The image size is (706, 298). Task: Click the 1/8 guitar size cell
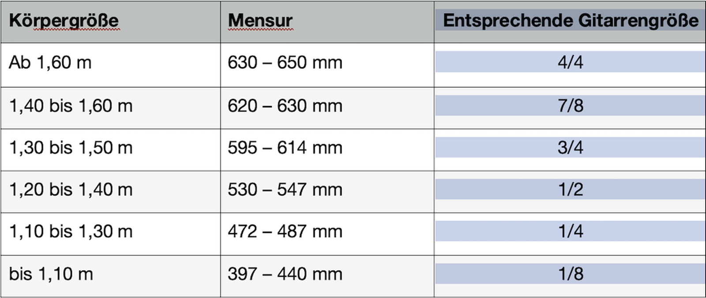pos(571,274)
